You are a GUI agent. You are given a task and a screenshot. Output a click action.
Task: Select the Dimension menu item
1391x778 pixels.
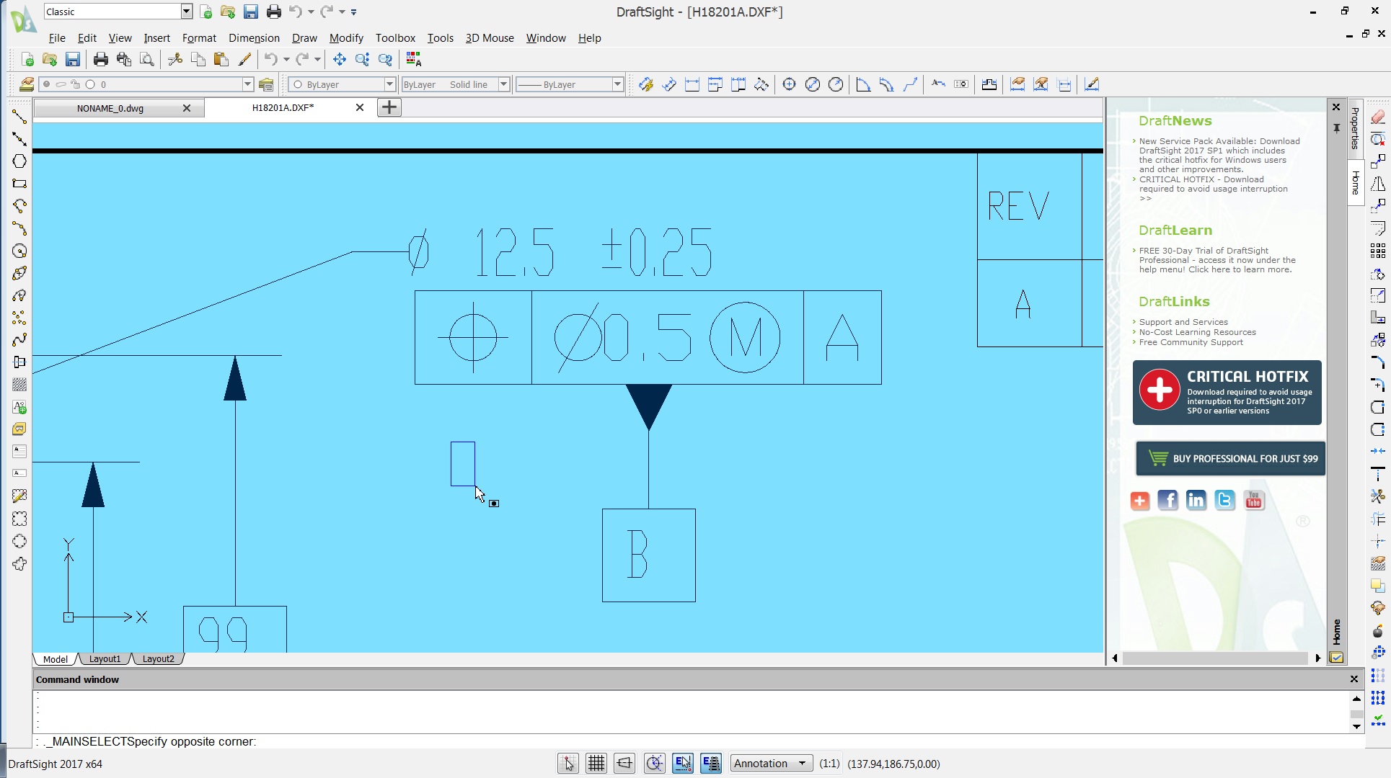[x=254, y=37]
